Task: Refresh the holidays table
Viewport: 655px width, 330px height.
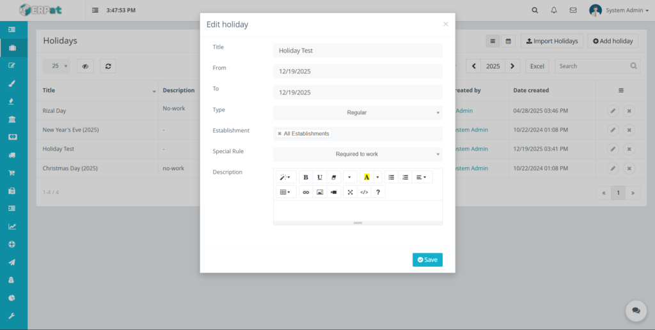Action: [108, 66]
